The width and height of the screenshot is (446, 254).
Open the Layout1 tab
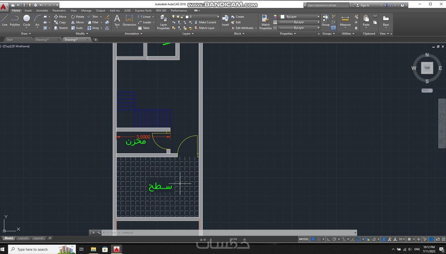pos(23,238)
